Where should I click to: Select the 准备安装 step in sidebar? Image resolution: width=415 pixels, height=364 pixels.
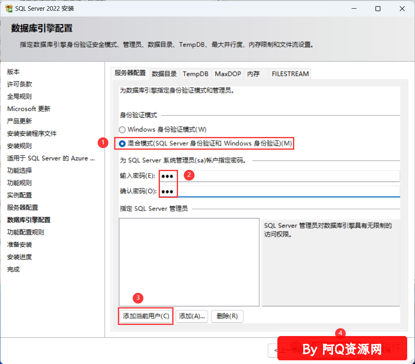(x=19, y=245)
